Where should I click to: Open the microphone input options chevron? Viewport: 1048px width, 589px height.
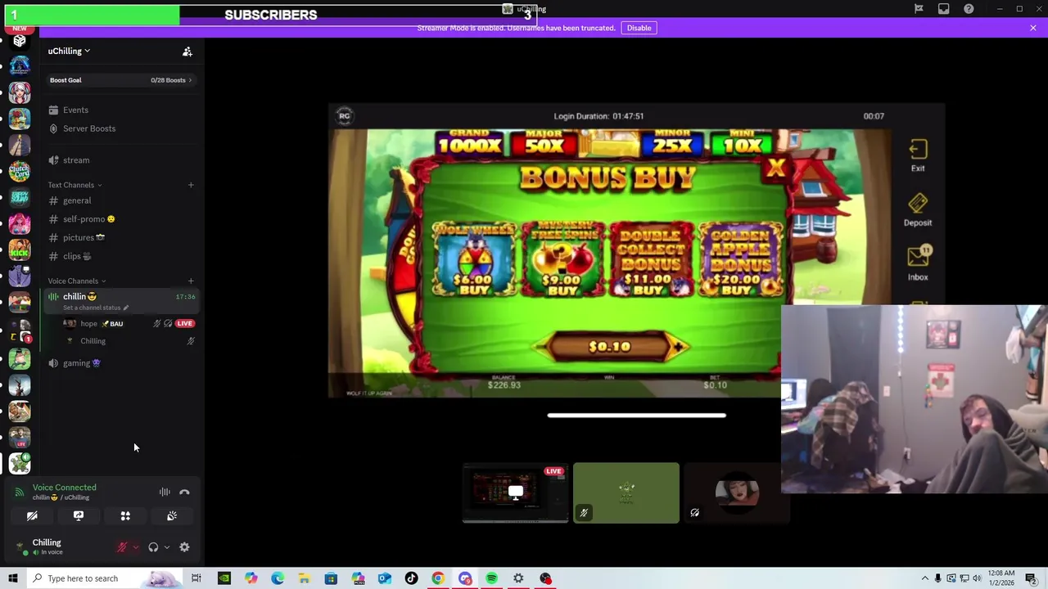(x=135, y=547)
